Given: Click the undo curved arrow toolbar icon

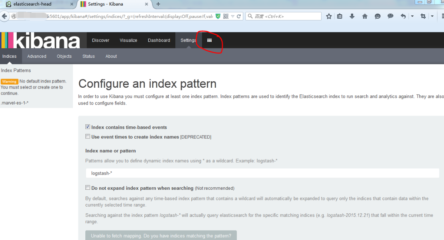Looking at the screenshot, I should tap(403, 16).
